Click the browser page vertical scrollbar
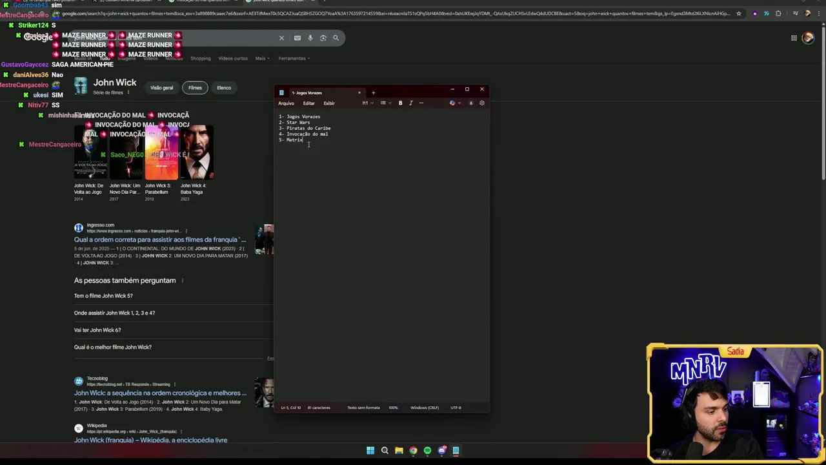 click(x=823, y=103)
